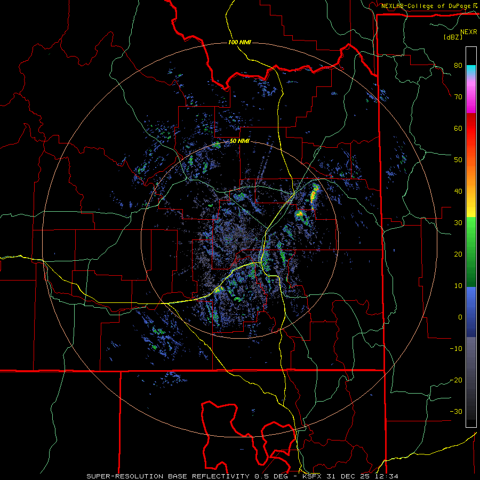Click the 10 dBZ legend value
Viewport: 480px width, 480px height.
[458, 286]
